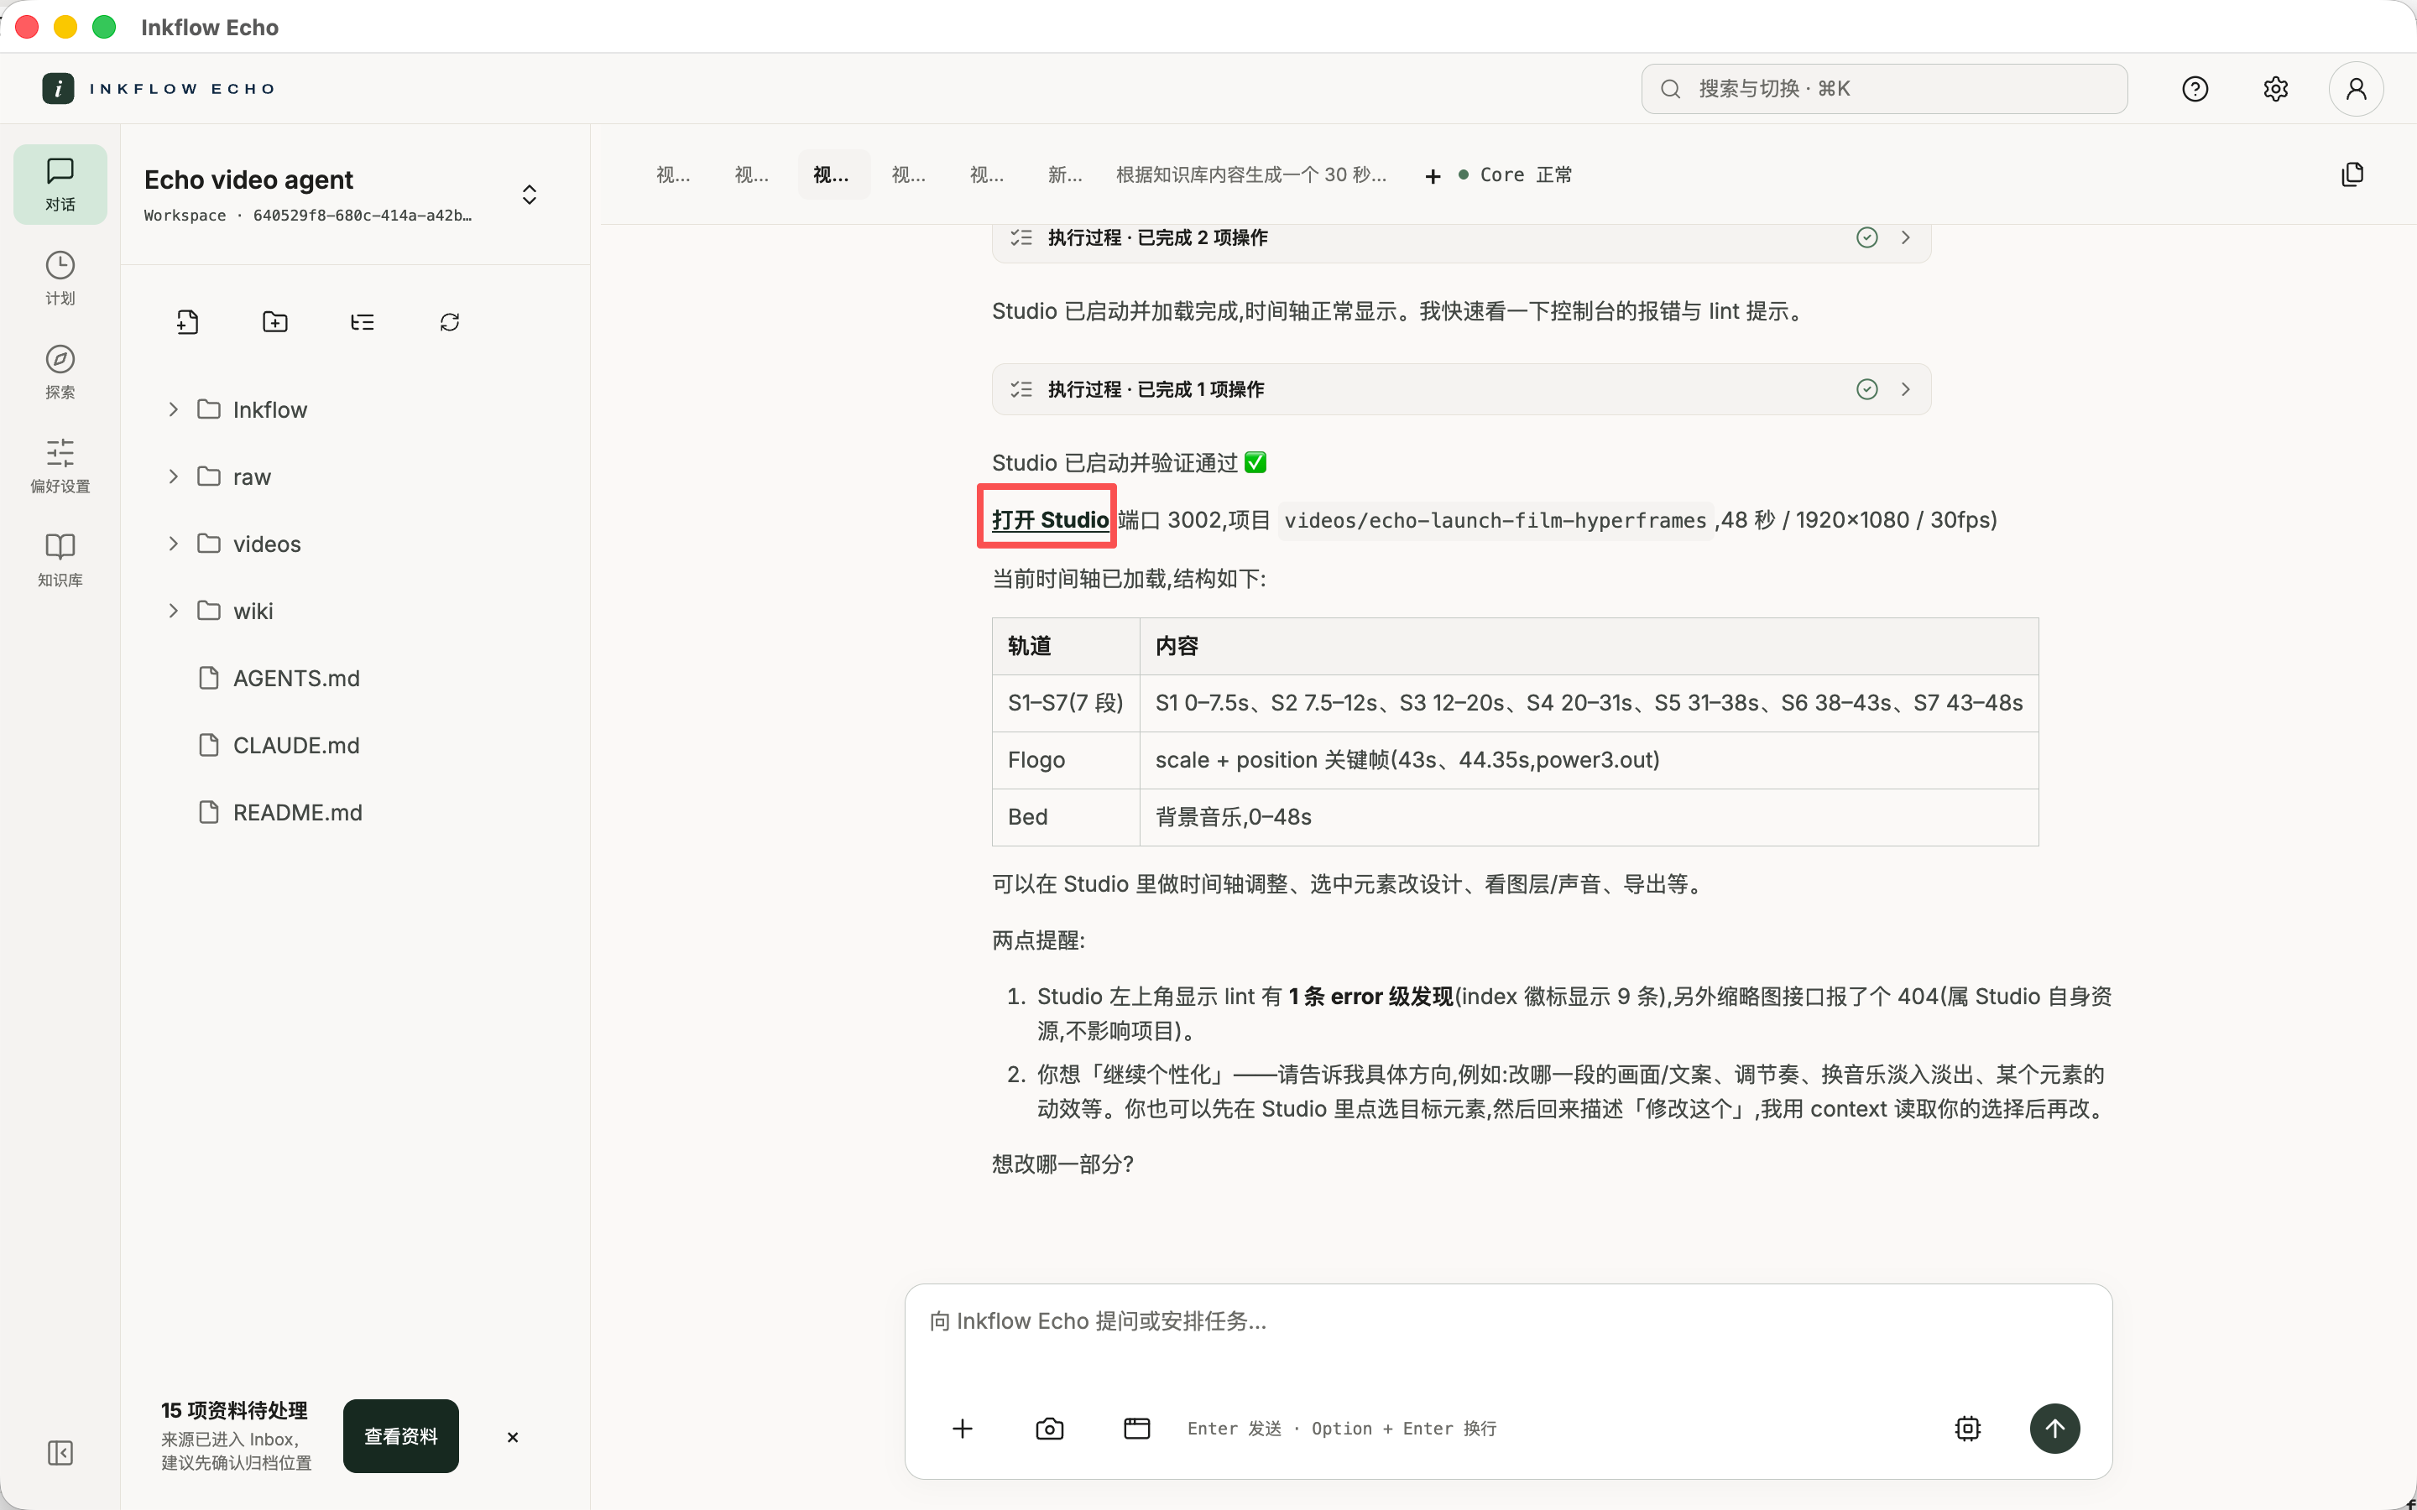
Task: Click videos/echo-launch-film-hyperframes code text
Action: [1496, 520]
